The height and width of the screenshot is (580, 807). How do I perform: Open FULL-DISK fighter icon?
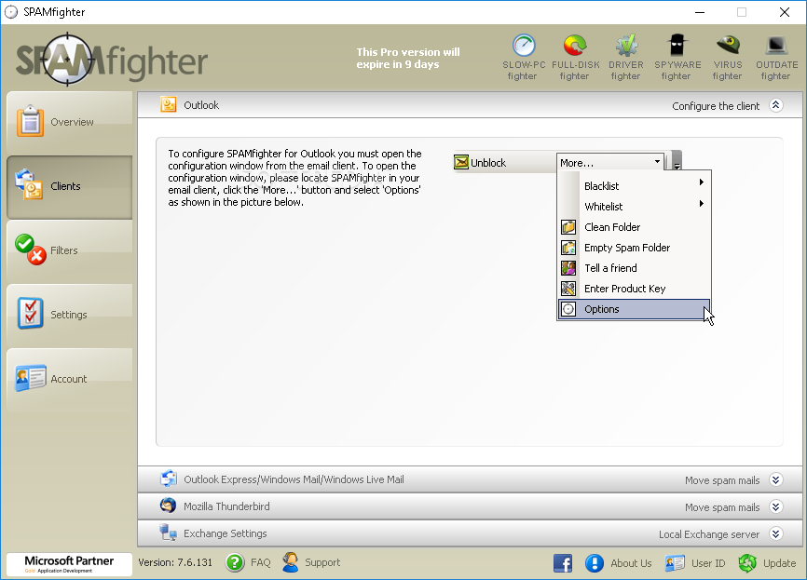tap(575, 47)
